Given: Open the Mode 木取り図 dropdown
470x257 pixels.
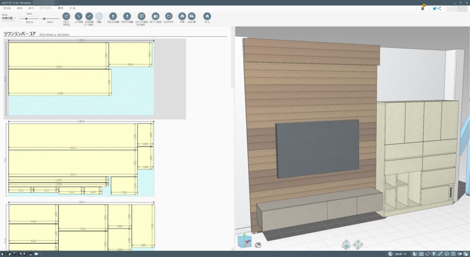Looking at the screenshot, I should (9, 18).
